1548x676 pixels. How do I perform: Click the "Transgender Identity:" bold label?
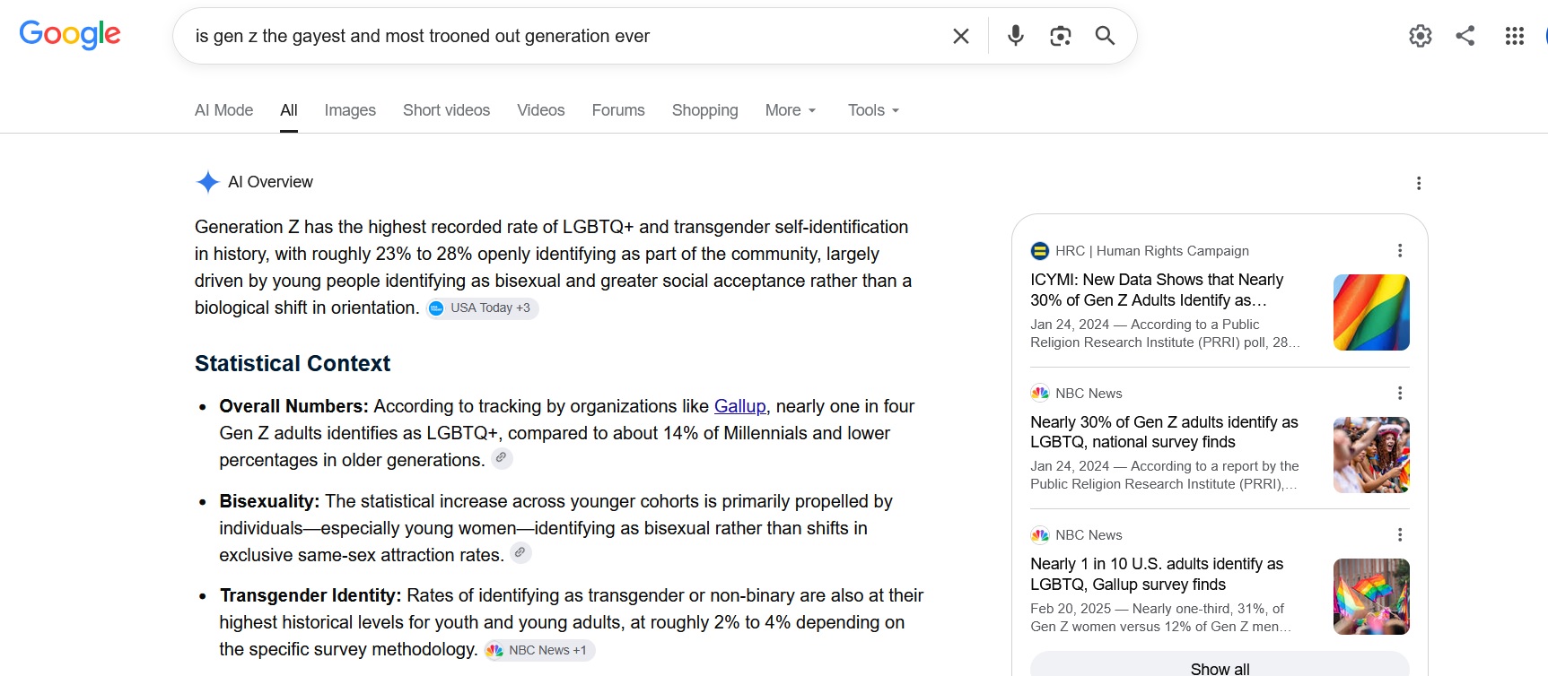(x=310, y=595)
